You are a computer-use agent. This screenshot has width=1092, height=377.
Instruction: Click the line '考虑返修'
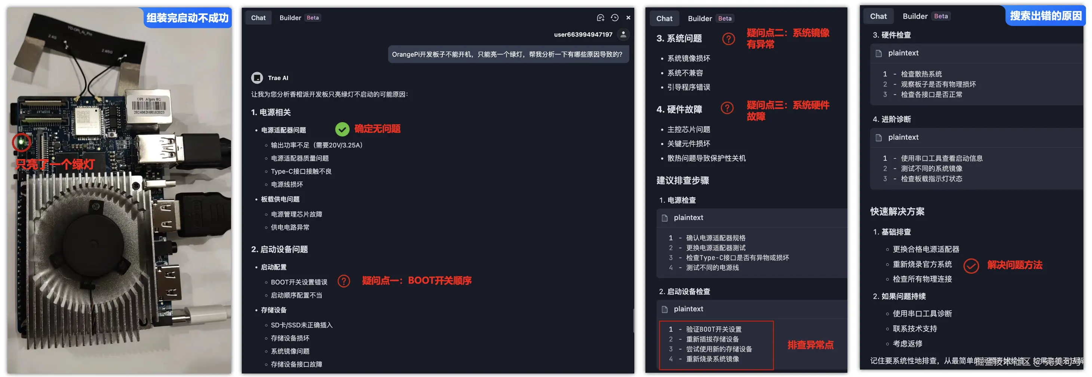(x=907, y=344)
